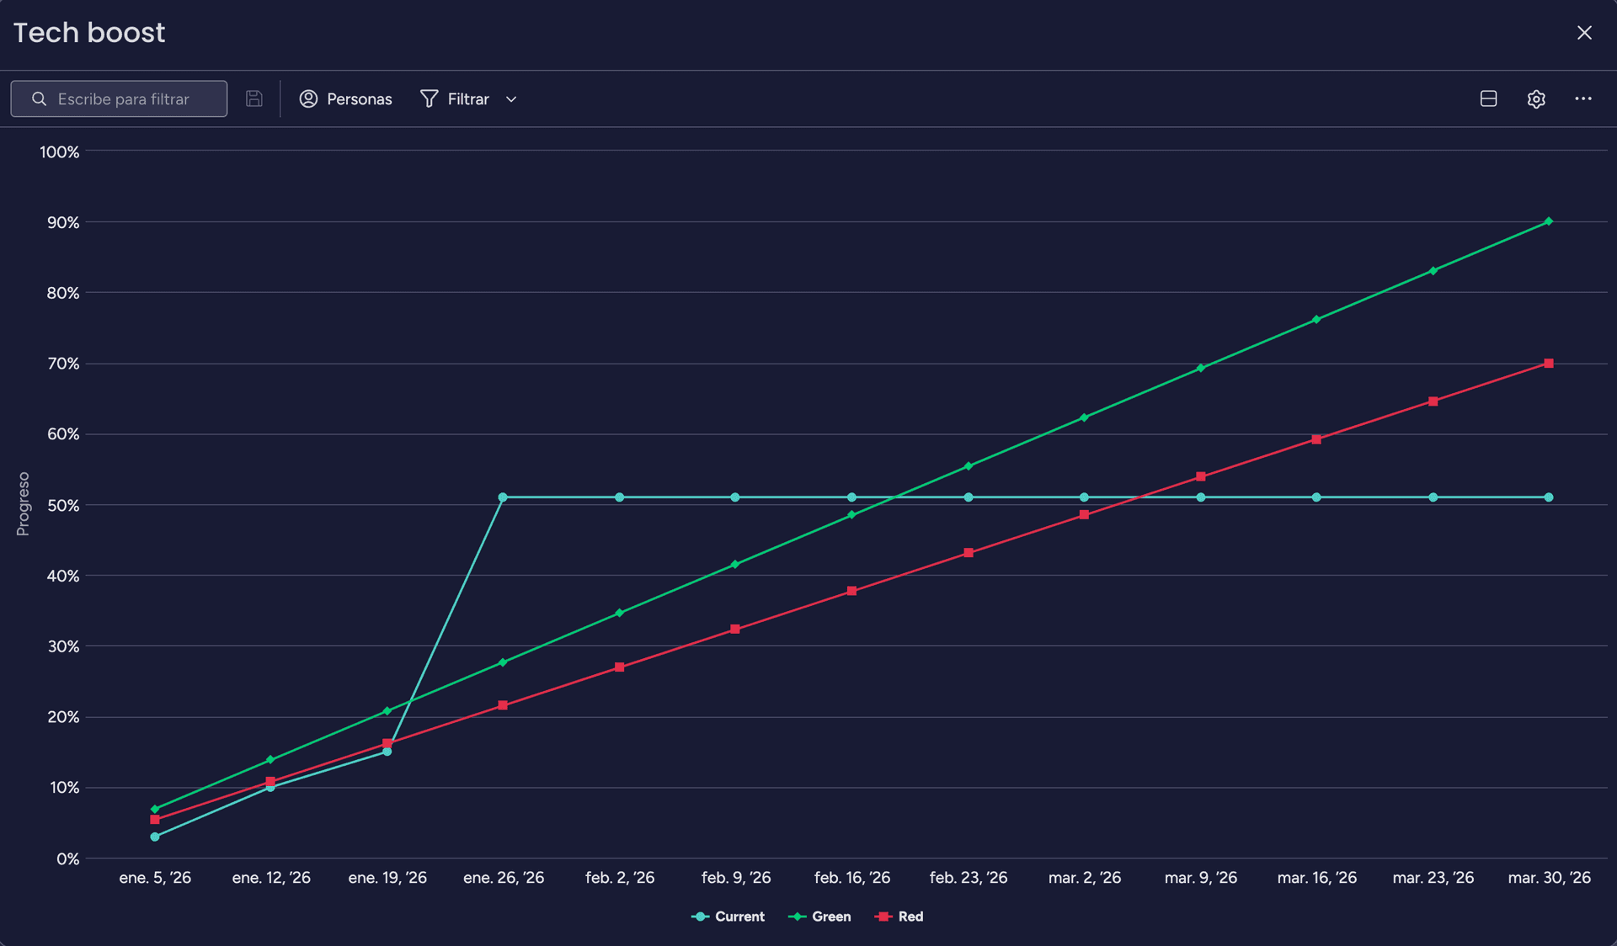This screenshot has width=1617, height=946.
Task: Toggle Red series in the legend
Action: 910,917
